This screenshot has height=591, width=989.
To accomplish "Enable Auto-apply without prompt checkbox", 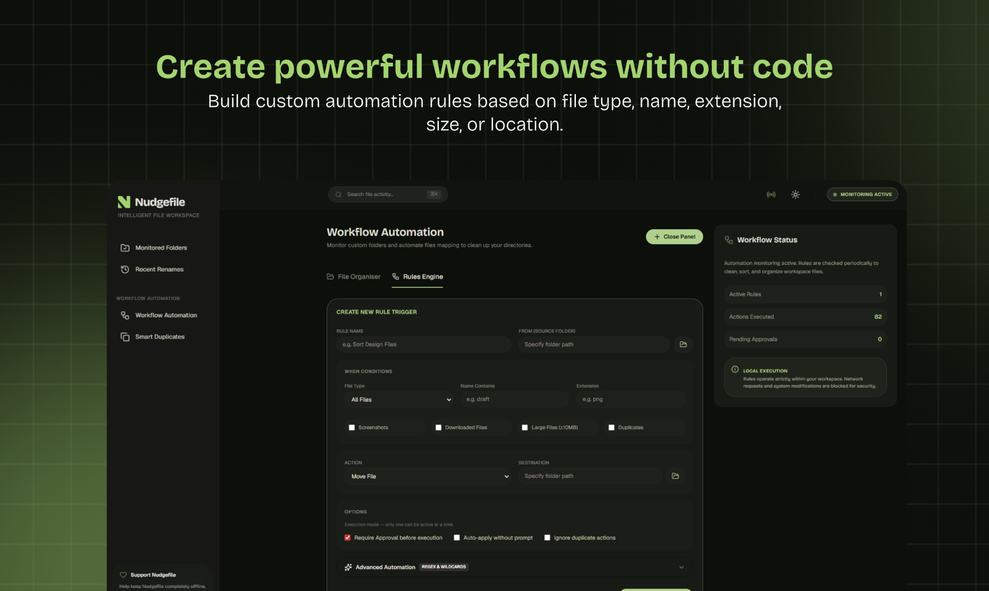I will pos(457,538).
